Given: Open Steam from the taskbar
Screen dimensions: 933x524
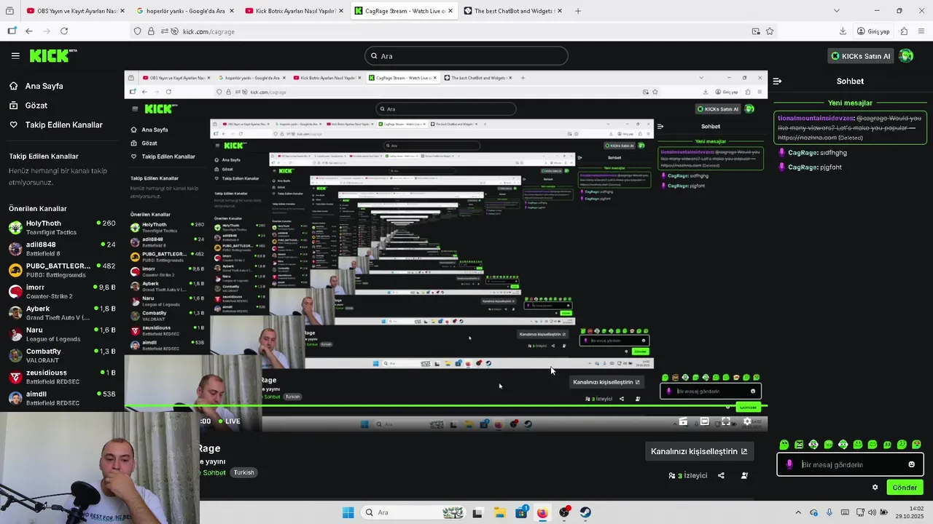Looking at the screenshot, I should click(585, 512).
